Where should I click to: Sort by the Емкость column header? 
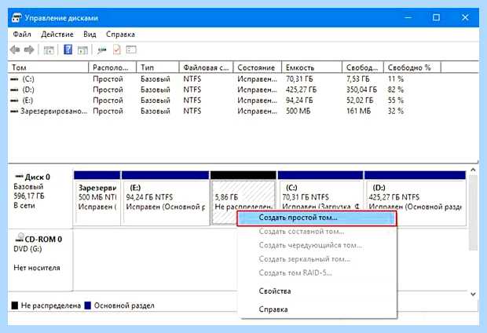(x=312, y=68)
